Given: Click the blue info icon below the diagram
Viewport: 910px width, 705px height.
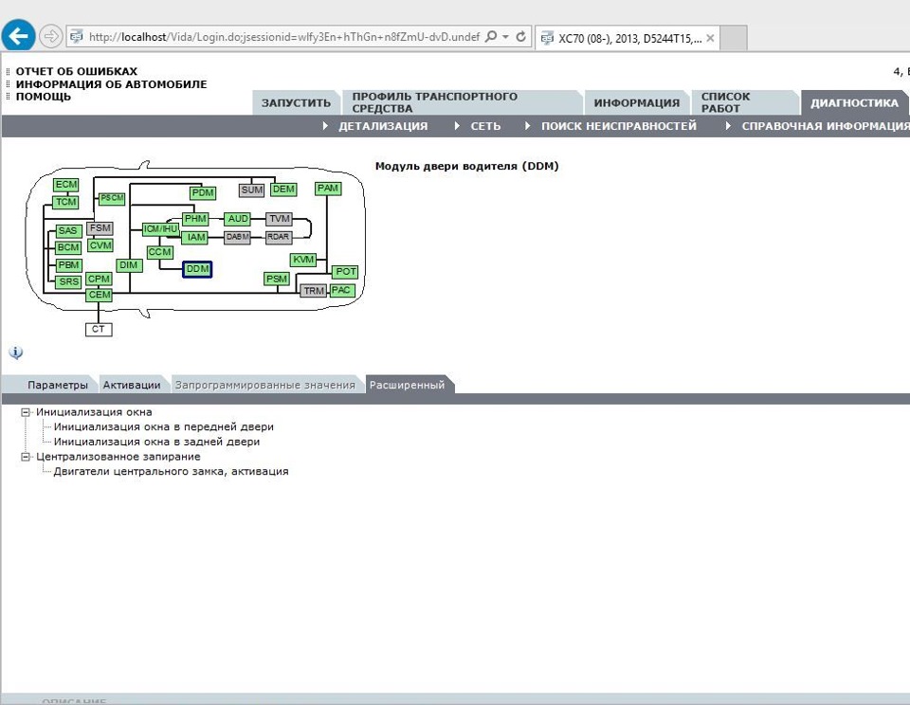Looking at the screenshot, I should (x=16, y=352).
